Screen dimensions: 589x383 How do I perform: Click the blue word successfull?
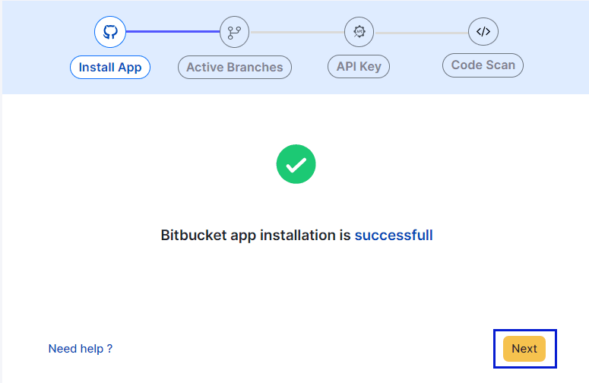pos(394,236)
